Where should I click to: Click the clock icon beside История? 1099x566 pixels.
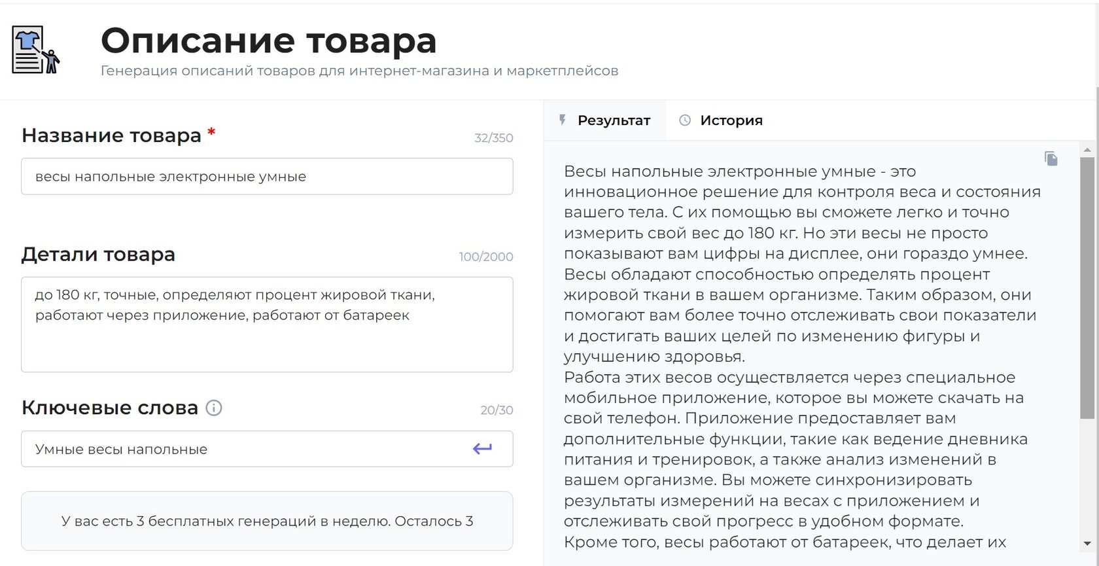tap(685, 120)
